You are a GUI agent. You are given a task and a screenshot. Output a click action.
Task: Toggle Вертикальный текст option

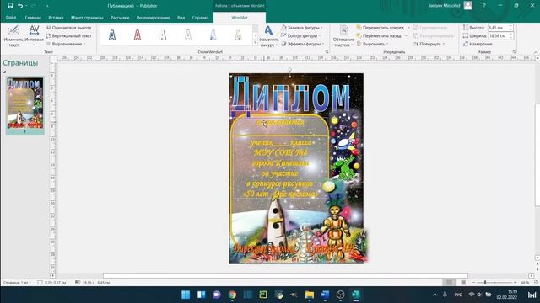click(68, 35)
